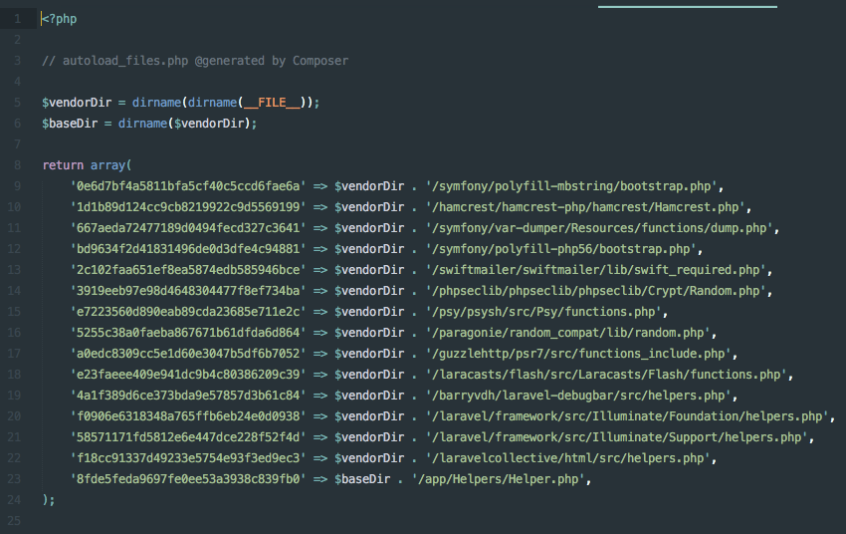Click the hash '8fde5feda9697fe0ee53a3938c839fb0'
The height and width of the screenshot is (534, 846).
tap(188, 479)
